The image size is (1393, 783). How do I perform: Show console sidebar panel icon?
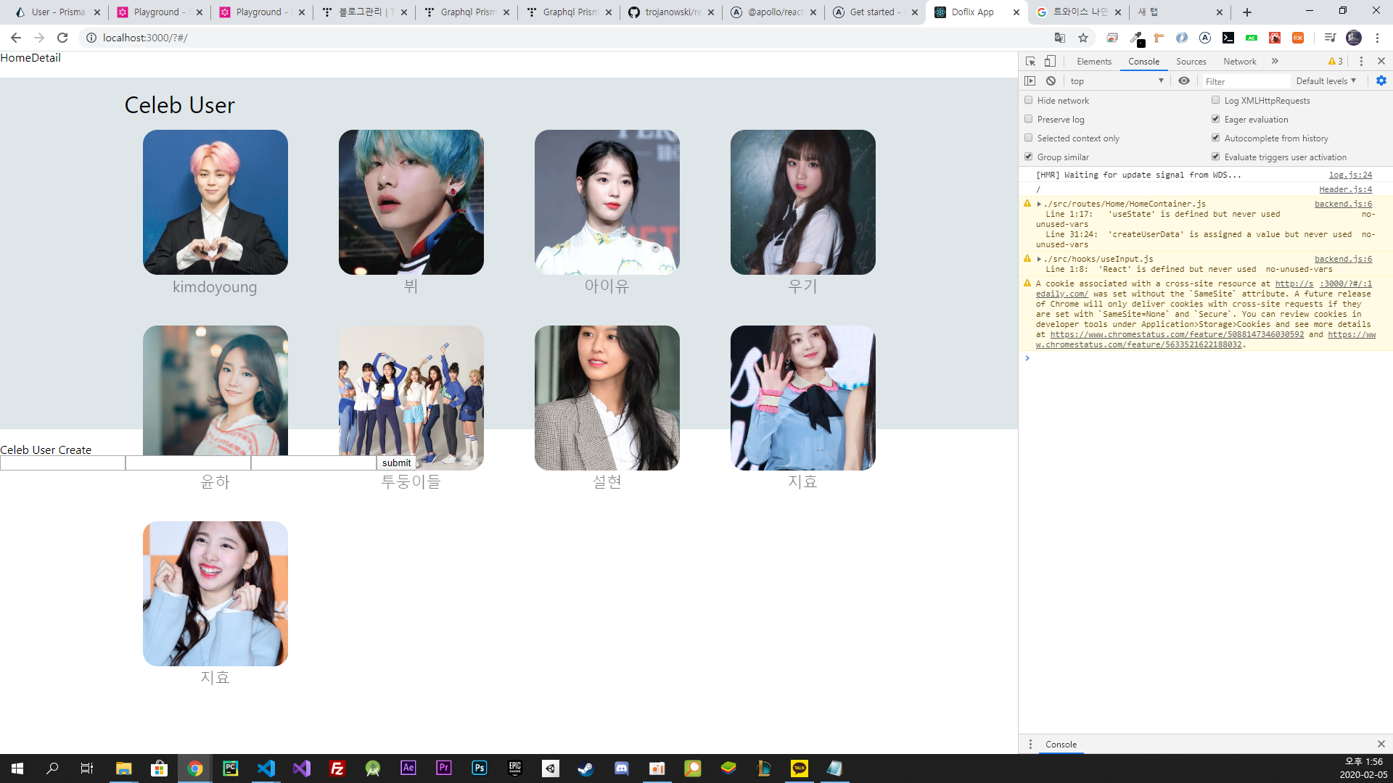(x=1030, y=81)
